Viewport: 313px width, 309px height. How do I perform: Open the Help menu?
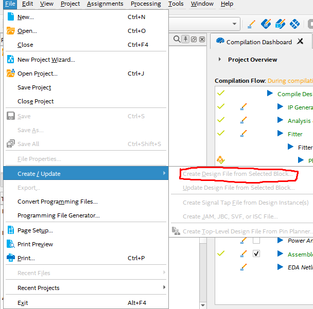[x=227, y=4]
